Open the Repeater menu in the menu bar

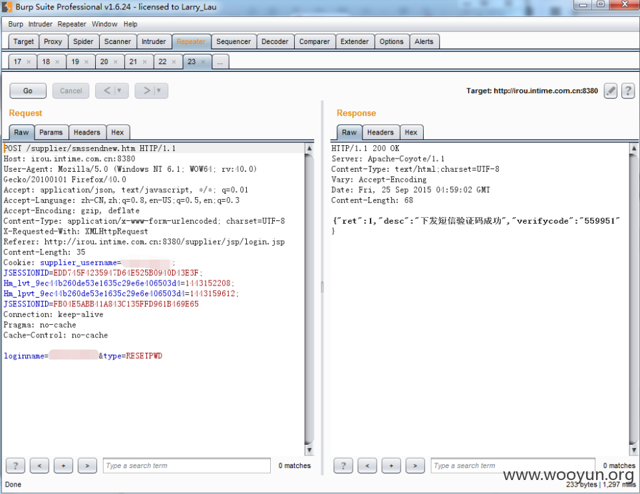point(72,24)
